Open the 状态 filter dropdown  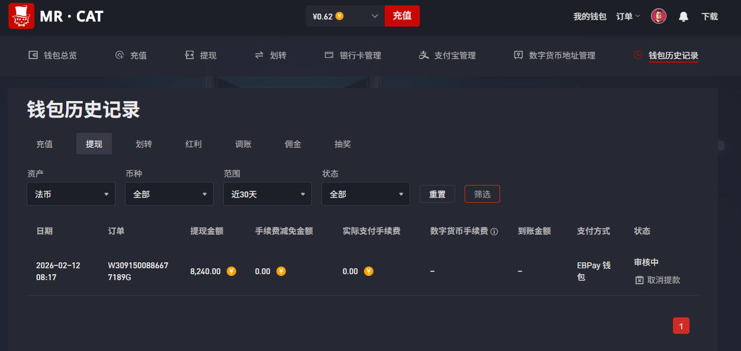pyautogui.click(x=365, y=194)
